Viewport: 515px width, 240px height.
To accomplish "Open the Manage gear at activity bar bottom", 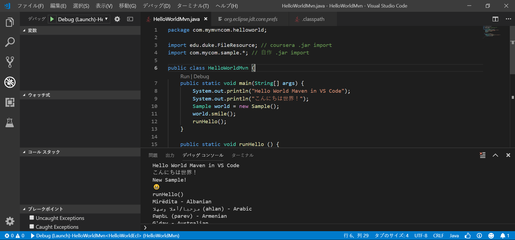I will (10, 221).
